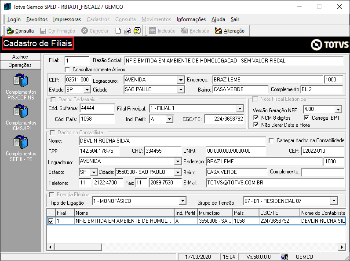This screenshot has width=350, height=261.
Task: Open Complementos SEF II - PE icon
Action: tap(21, 142)
